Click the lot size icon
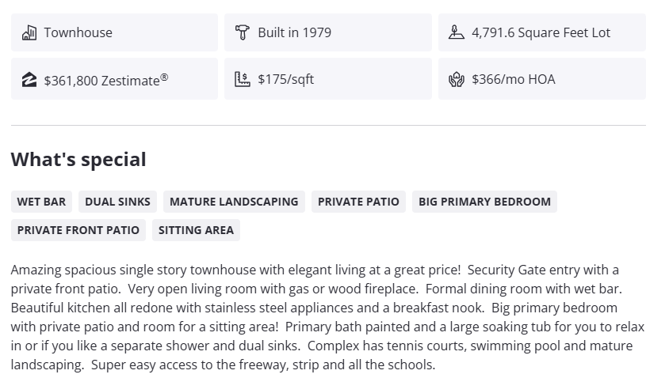 coord(456,32)
